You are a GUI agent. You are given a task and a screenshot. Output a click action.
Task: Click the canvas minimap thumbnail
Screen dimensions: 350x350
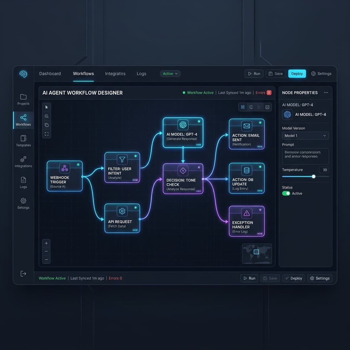point(257,254)
